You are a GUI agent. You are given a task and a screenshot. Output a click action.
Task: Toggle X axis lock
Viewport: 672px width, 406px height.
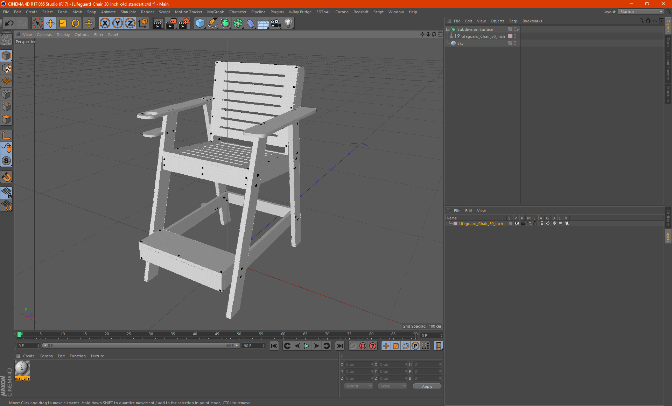tap(105, 23)
